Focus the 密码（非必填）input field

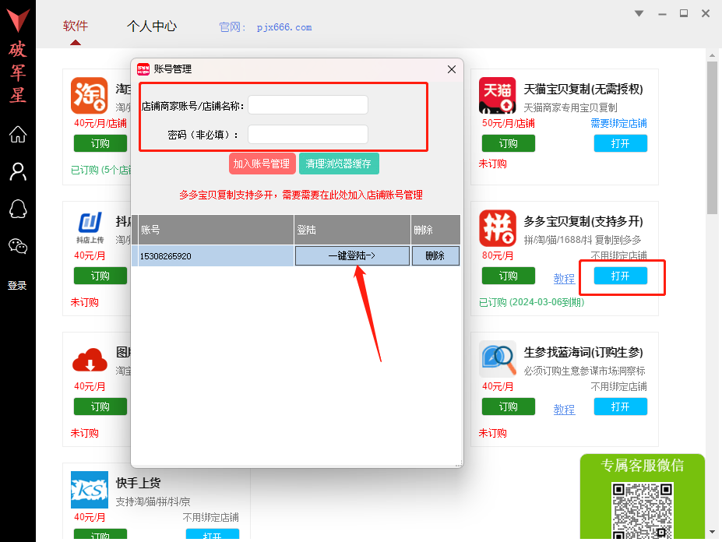(308, 135)
